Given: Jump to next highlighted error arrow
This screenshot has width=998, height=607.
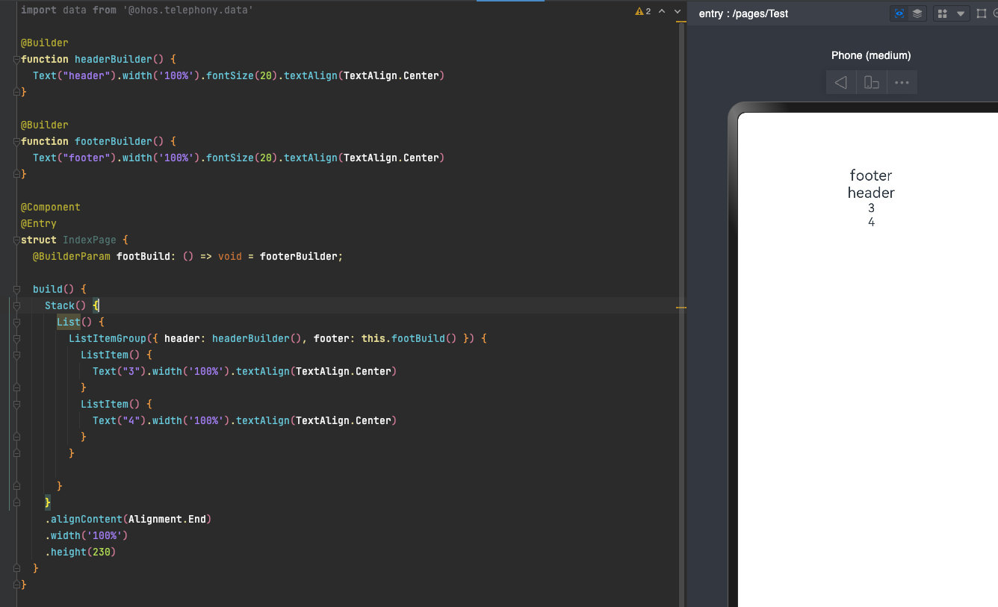Looking at the screenshot, I should point(678,11).
